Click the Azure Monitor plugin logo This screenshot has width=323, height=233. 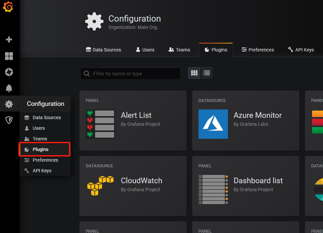pos(213,124)
